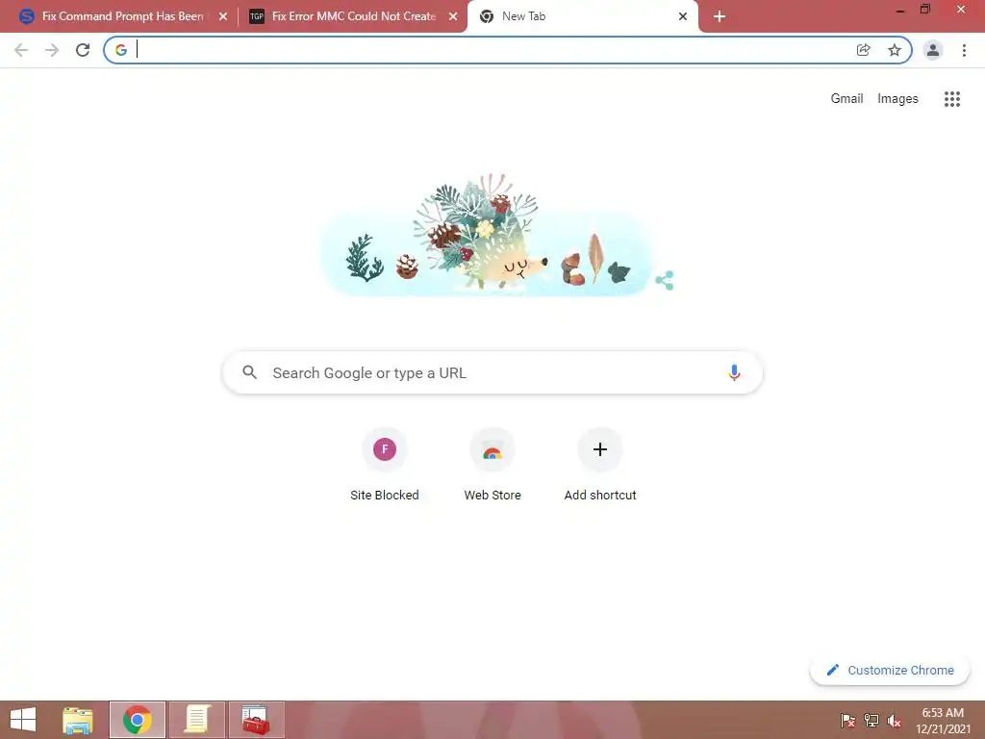The height and width of the screenshot is (739, 985).
Task: Open Action Center flag in tray
Action: pyautogui.click(x=848, y=721)
